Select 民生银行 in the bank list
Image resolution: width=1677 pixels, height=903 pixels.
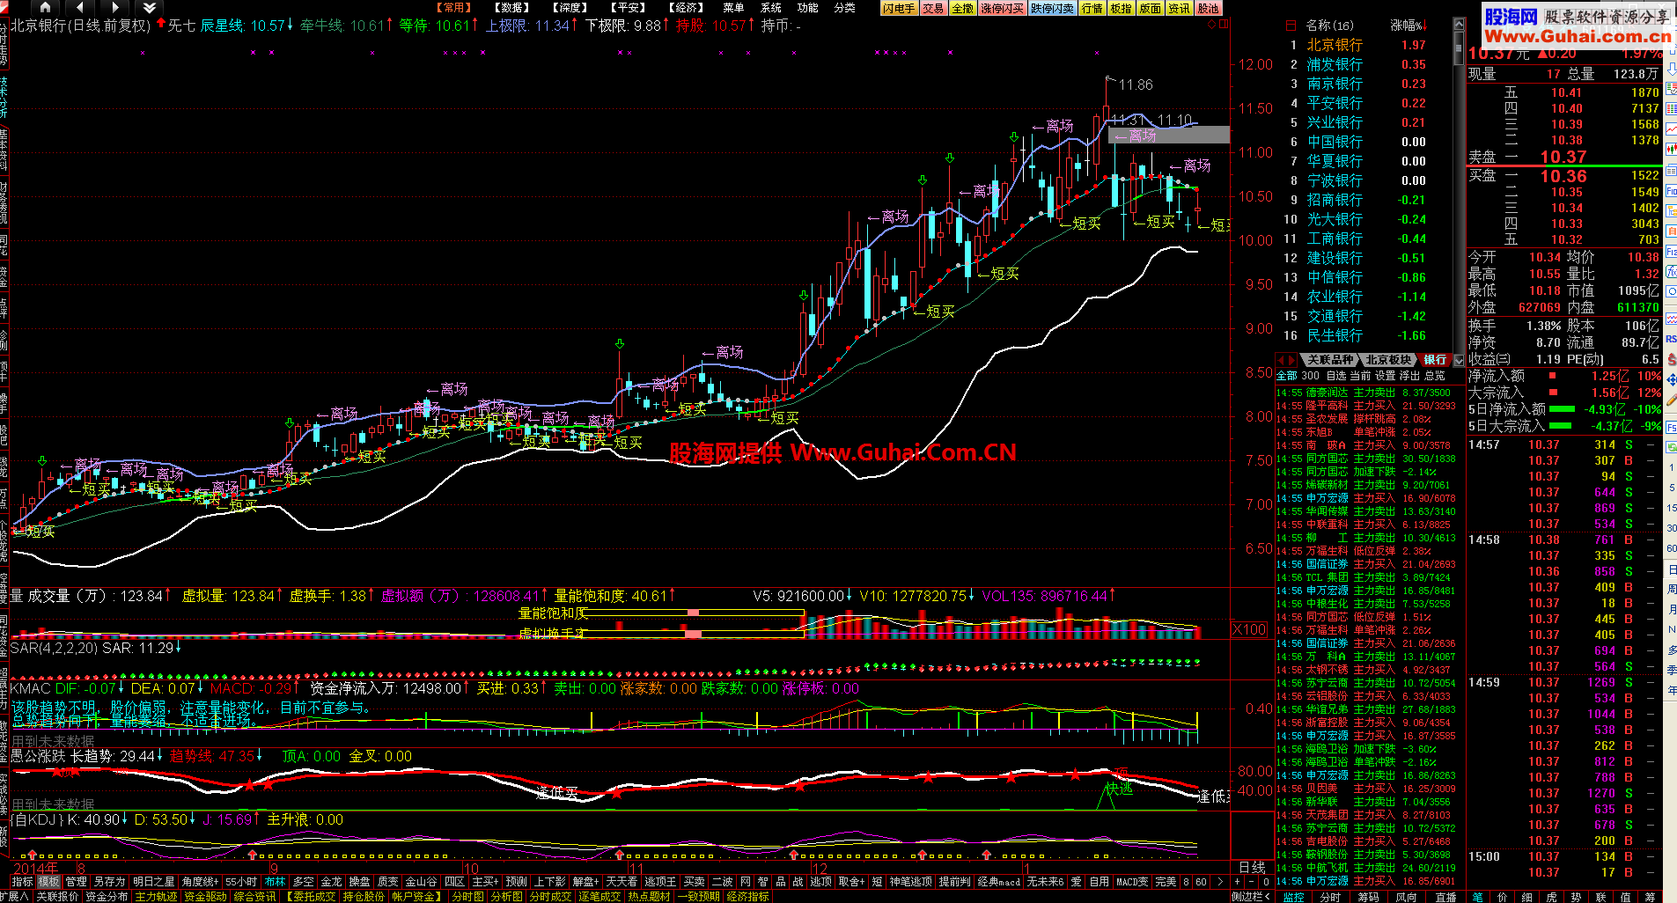(x=1334, y=335)
